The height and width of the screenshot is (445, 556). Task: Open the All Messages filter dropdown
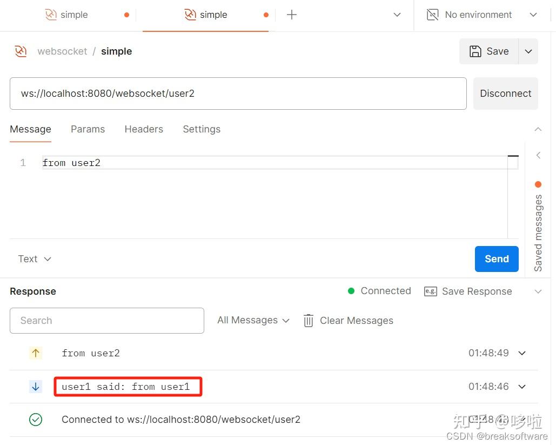pos(252,320)
